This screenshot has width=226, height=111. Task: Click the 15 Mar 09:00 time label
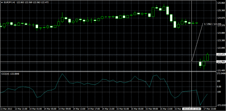click(152, 109)
